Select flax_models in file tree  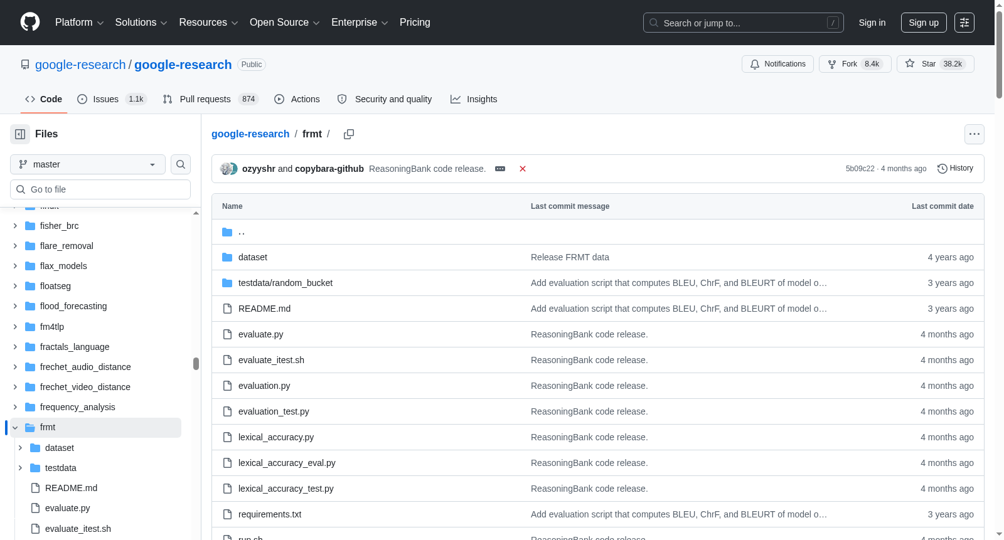[x=63, y=266]
